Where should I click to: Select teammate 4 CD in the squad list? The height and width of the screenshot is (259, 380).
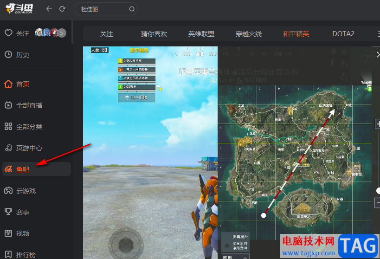pyautogui.click(x=137, y=87)
